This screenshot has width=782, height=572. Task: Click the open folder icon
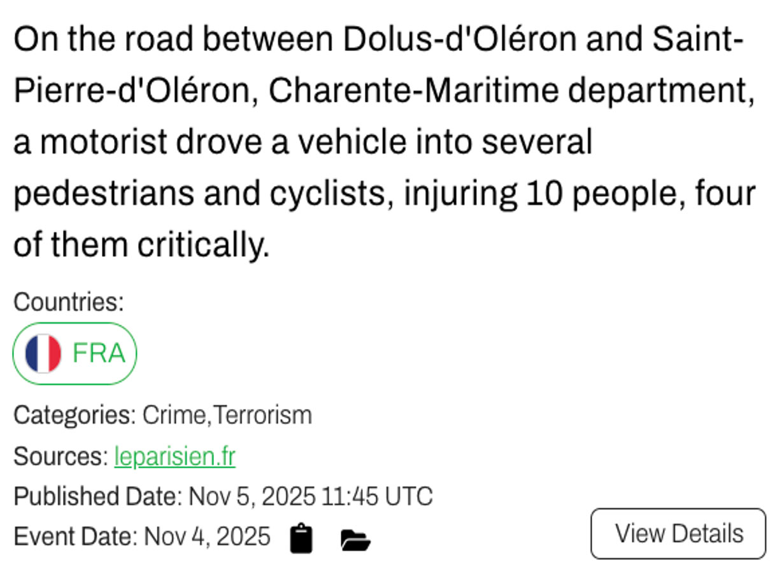coord(355,540)
